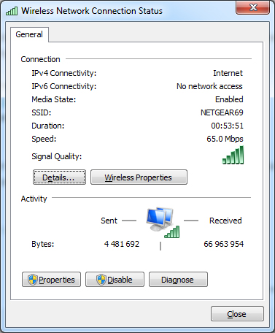Click the 65.0 Mbps speed value
Image resolution: width=275 pixels, height=333 pixels.
[225, 139]
